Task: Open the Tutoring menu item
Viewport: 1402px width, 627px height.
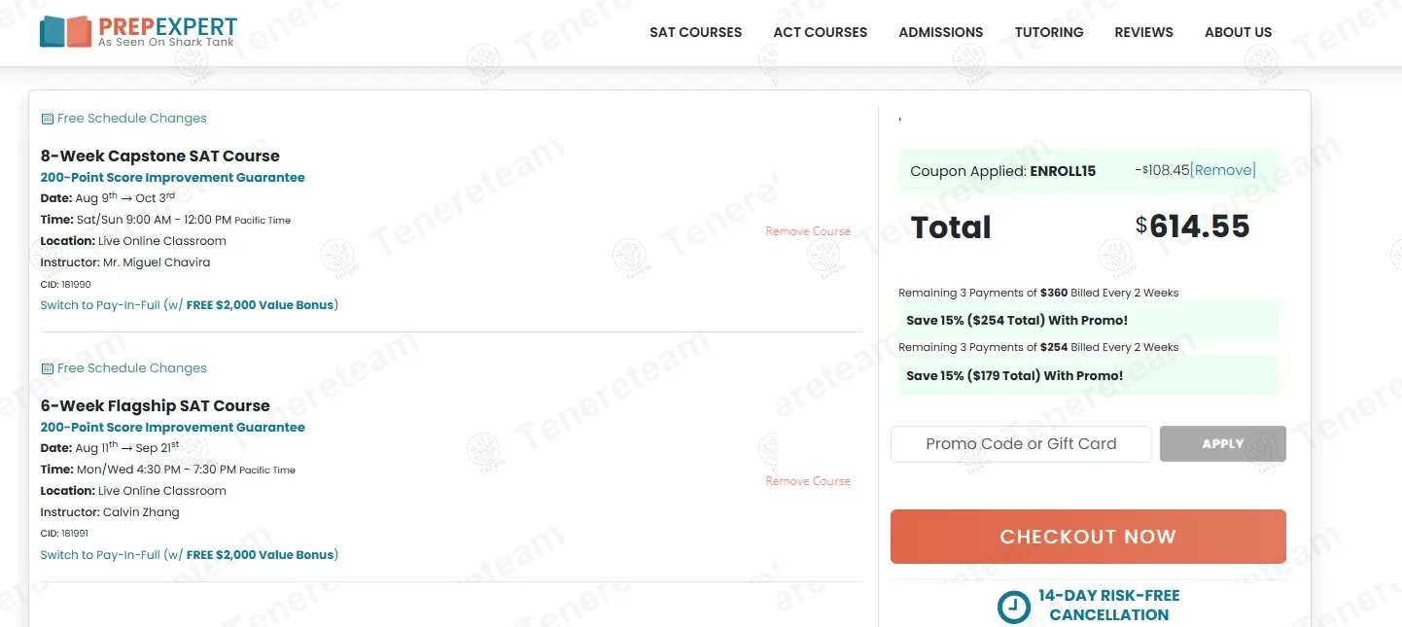Action: (x=1048, y=32)
